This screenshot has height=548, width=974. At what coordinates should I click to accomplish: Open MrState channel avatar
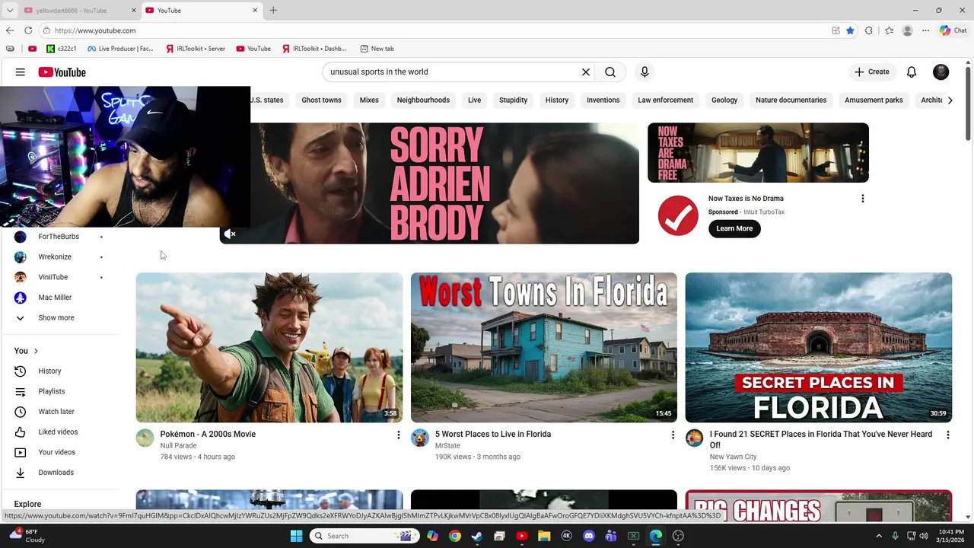(x=420, y=438)
